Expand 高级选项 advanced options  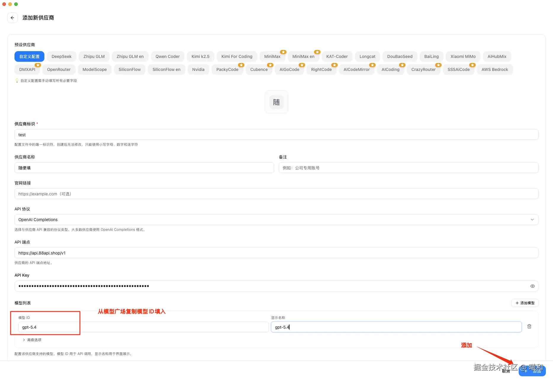pyautogui.click(x=32, y=340)
